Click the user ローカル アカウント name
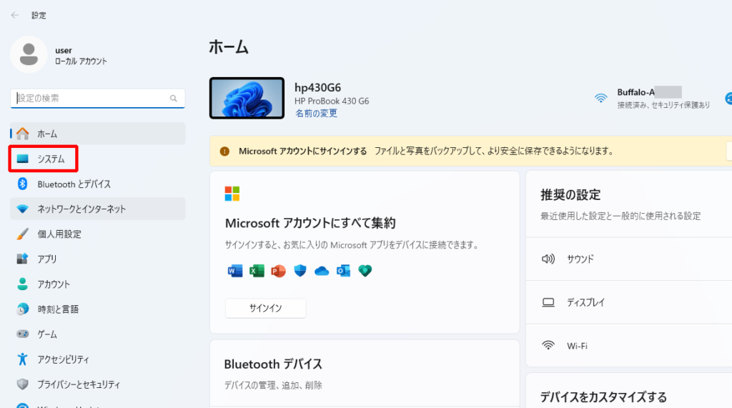The width and height of the screenshot is (732, 408). coord(81,56)
